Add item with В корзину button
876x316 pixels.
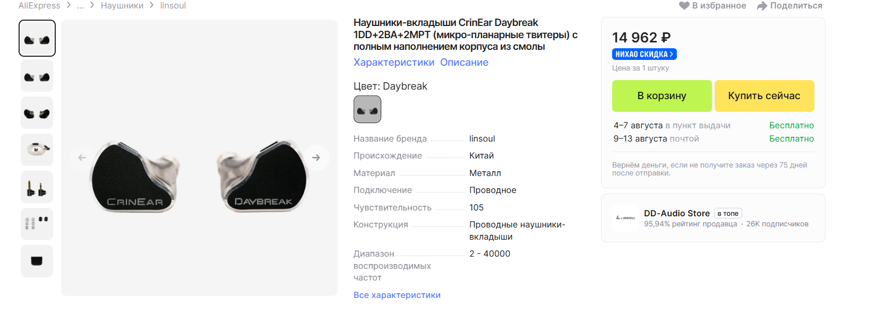tap(662, 96)
